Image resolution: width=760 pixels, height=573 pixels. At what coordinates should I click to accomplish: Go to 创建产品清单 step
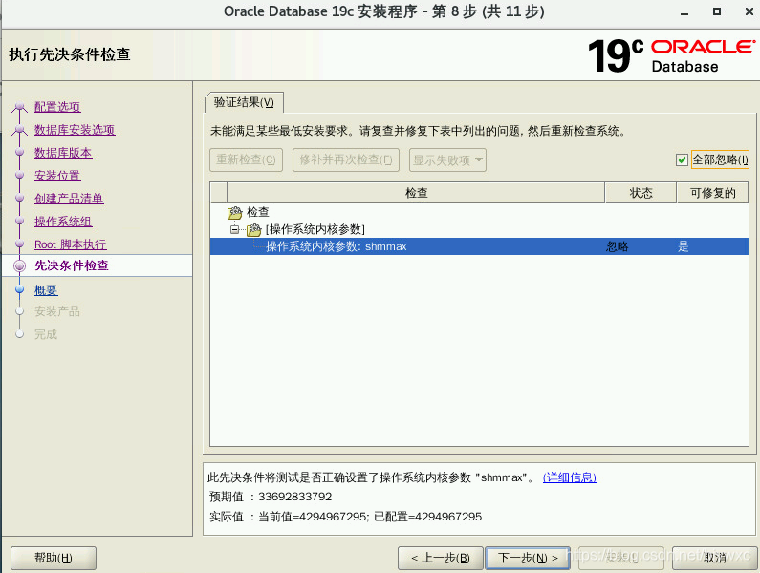click(69, 198)
